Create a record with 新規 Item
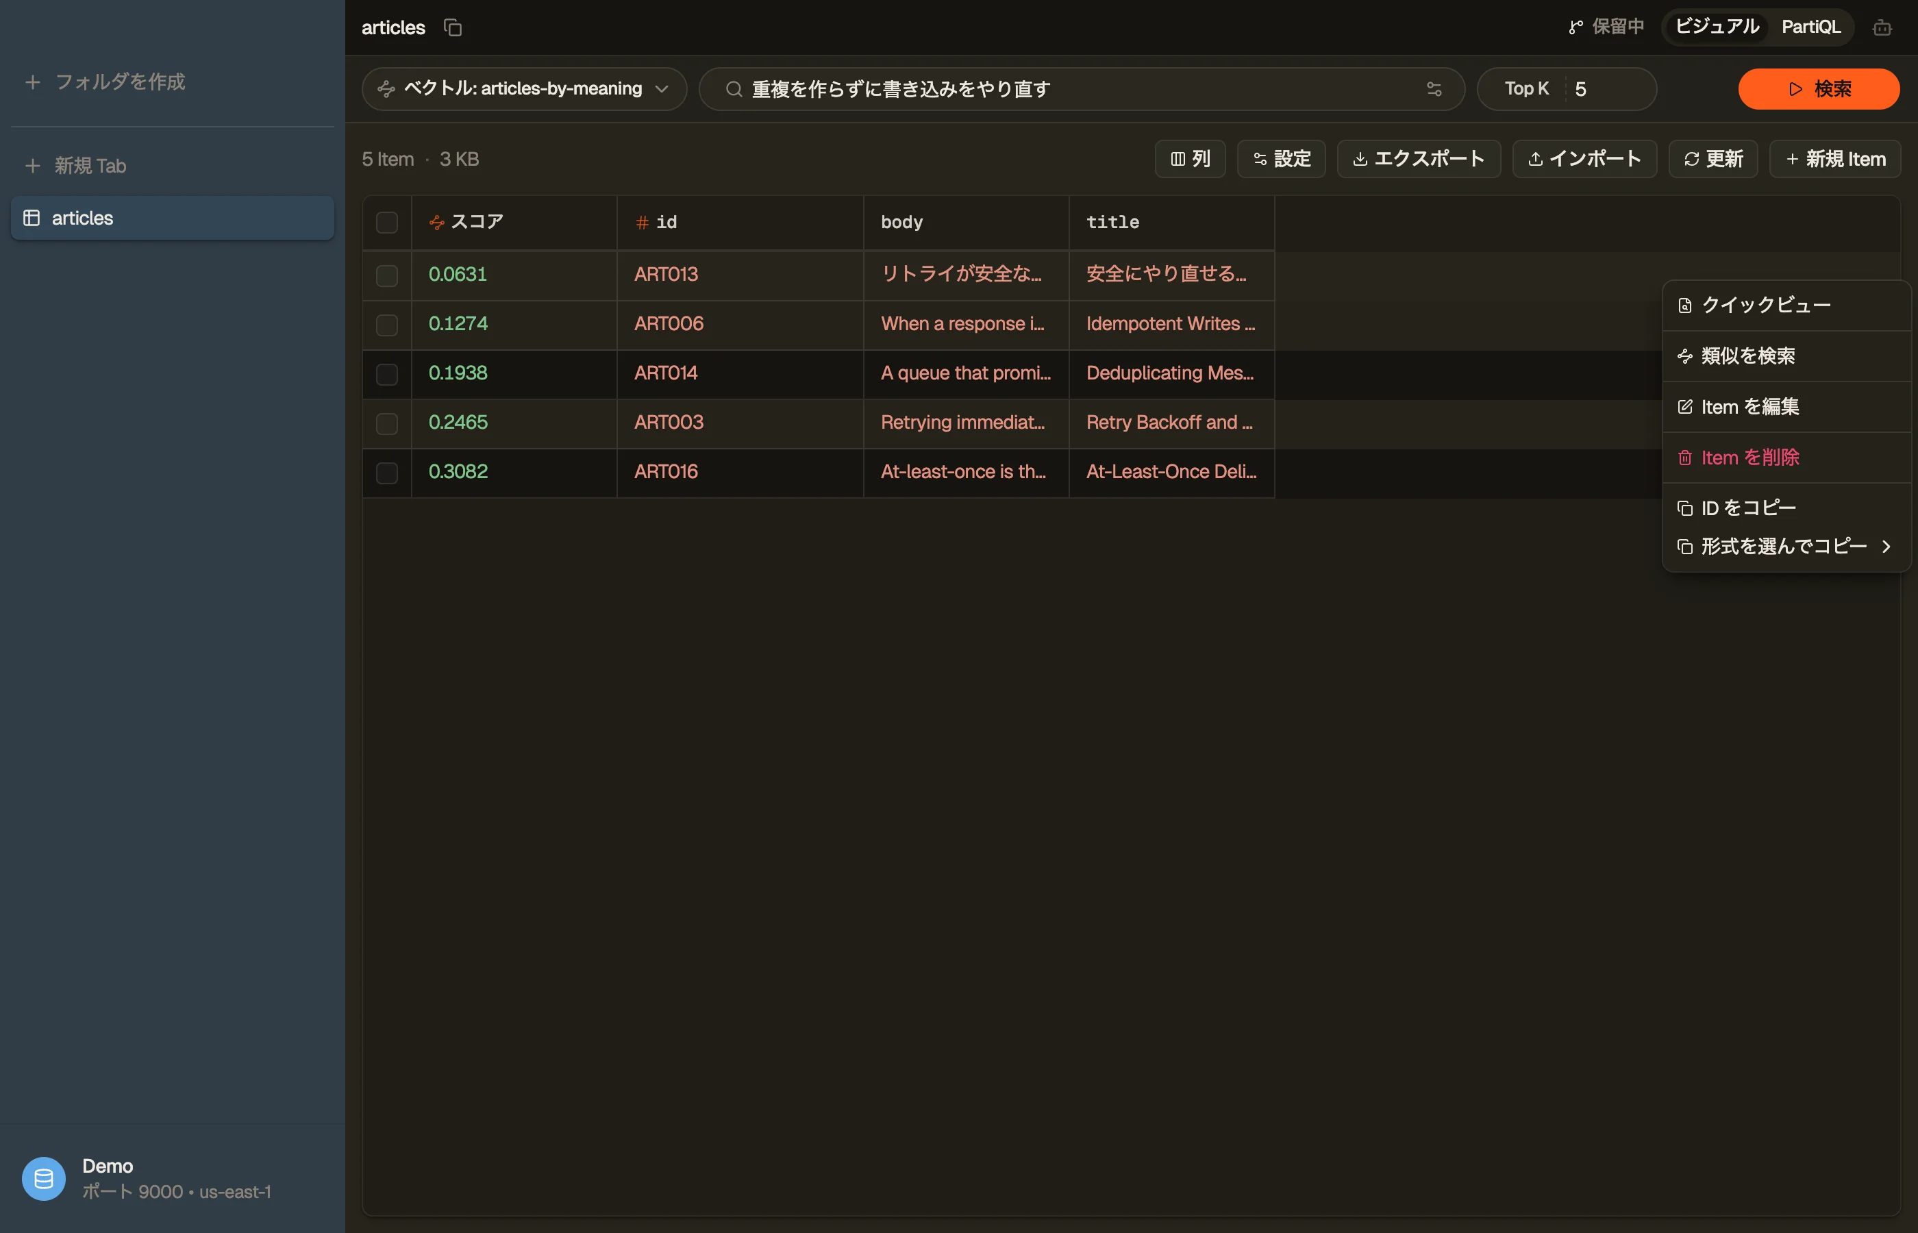 pos(1834,160)
